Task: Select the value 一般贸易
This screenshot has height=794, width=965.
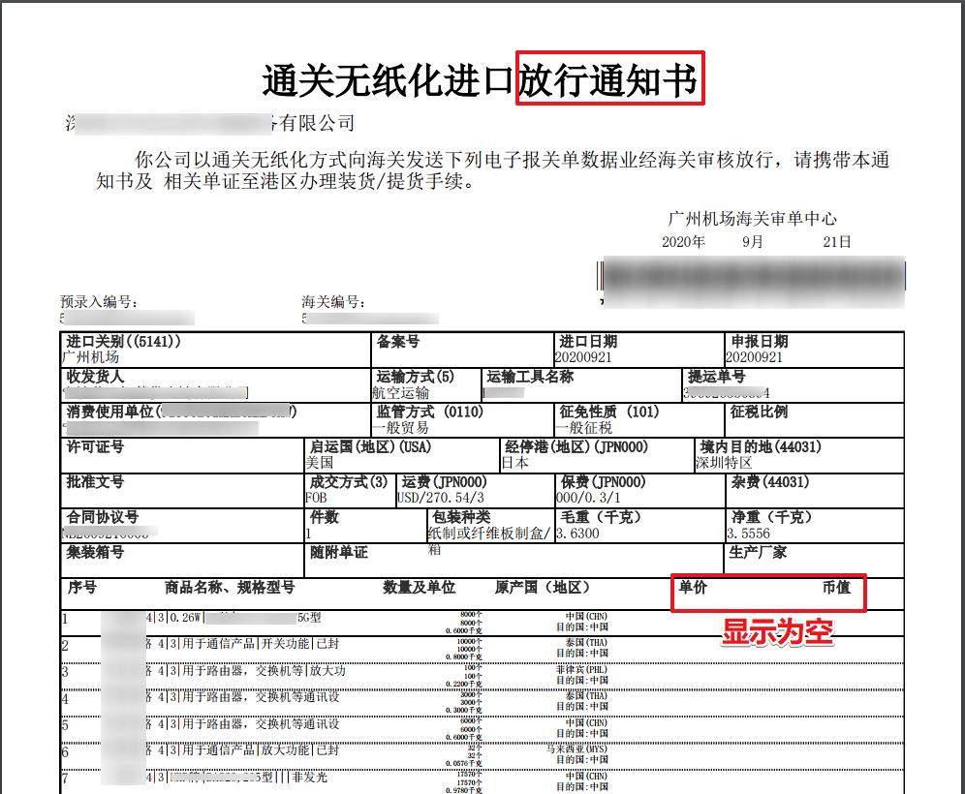Action: click(x=401, y=427)
